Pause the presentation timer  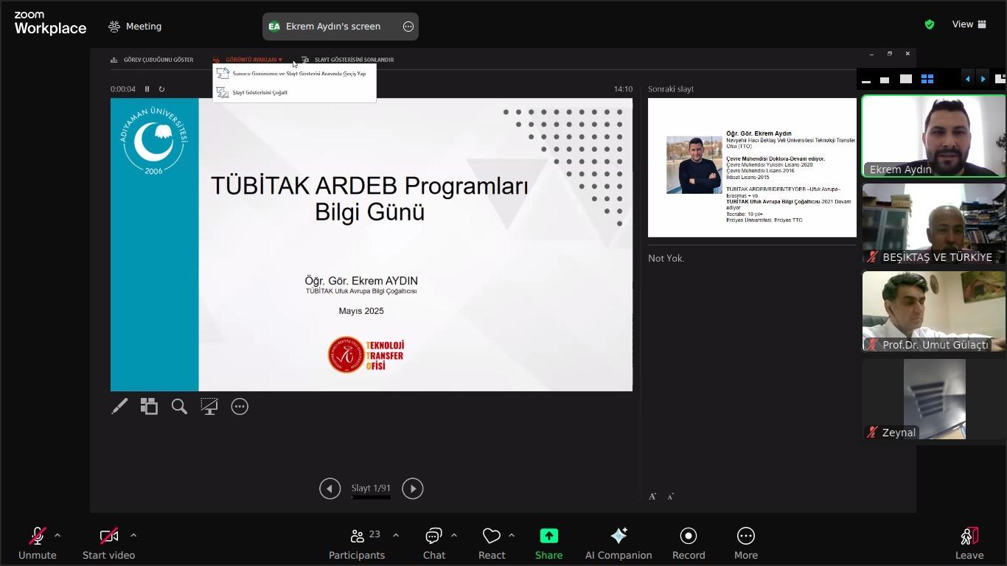(x=147, y=89)
